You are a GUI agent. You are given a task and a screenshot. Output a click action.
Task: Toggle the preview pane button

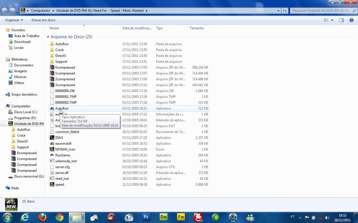pyautogui.click(x=342, y=20)
